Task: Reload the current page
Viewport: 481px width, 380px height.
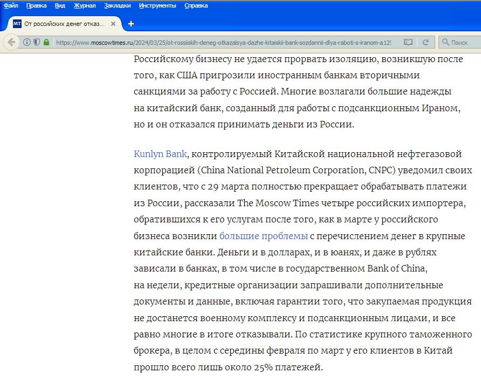Action: [x=425, y=42]
